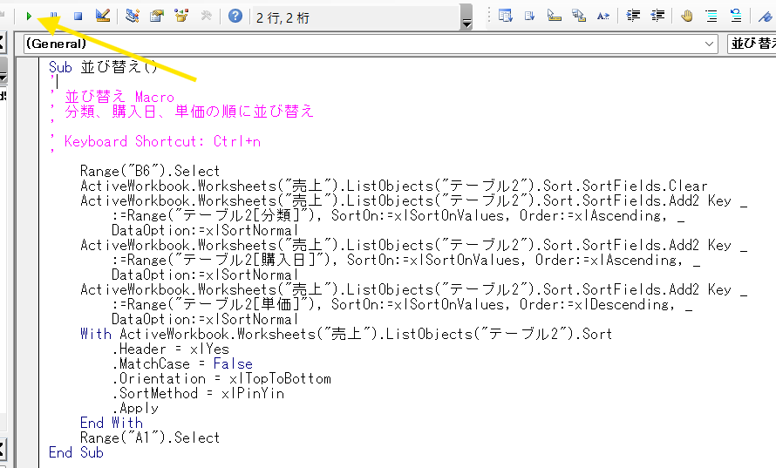
Task: Click the Complete Word icon
Action: [602, 16]
